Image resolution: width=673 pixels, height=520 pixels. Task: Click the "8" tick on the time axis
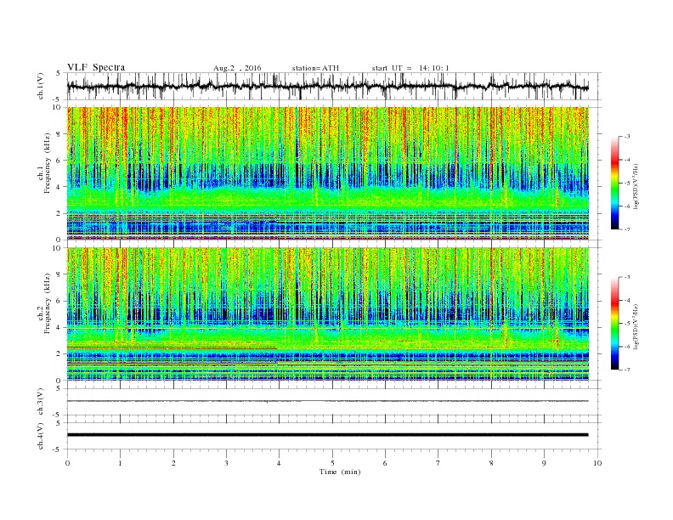click(491, 463)
